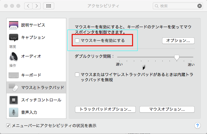
Task: Show all preferences grid button
Action: [x=49, y=6]
